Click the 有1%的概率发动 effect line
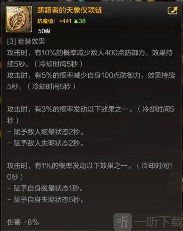Image resolution: width=183 pixels, height=231 pixels. pos(90,171)
